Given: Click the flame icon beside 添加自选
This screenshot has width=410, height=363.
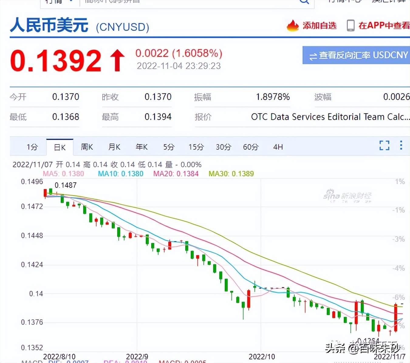Looking at the screenshot, I should pyautogui.click(x=292, y=25).
